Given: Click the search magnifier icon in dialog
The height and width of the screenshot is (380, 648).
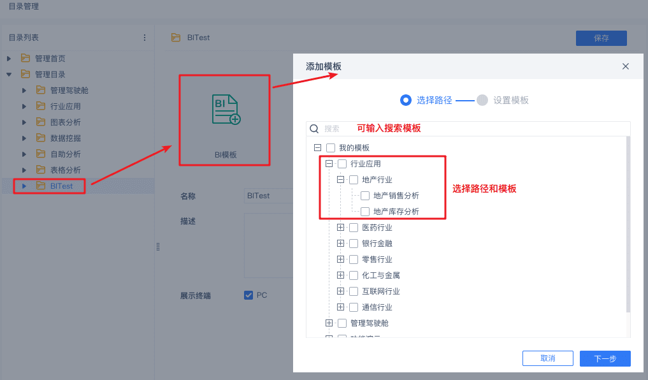Looking at the screenshot, I should pos(314,129).
